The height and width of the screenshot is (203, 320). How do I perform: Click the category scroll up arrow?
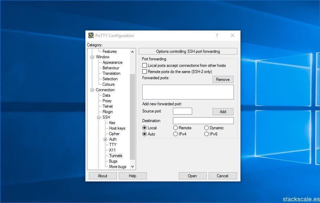tap(133, 52)
